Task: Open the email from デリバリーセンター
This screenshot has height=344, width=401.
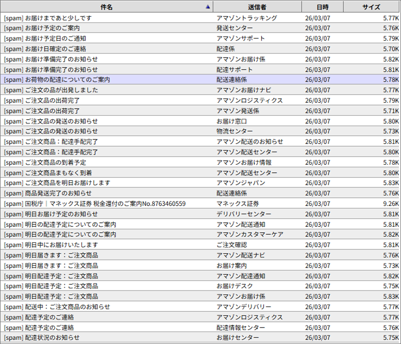Action: click(244, 214)
